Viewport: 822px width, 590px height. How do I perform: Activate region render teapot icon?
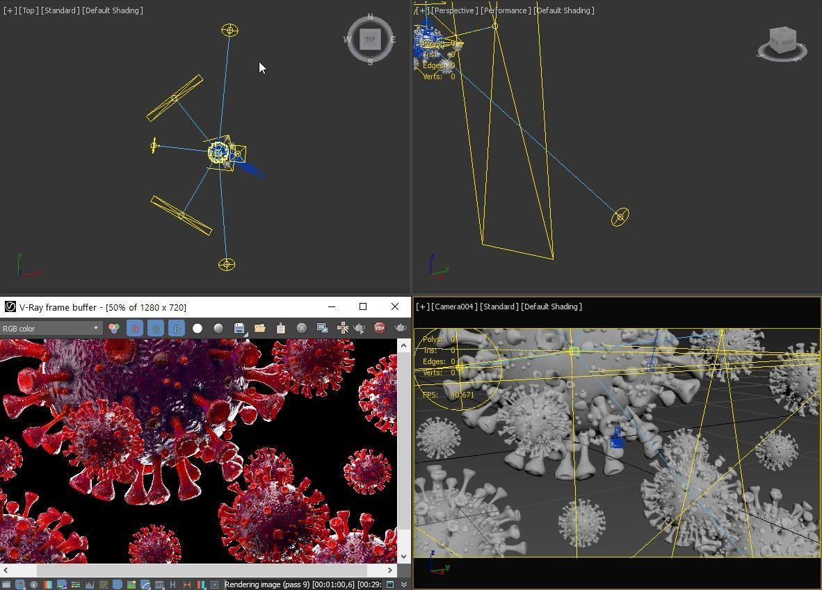(360, 329)
